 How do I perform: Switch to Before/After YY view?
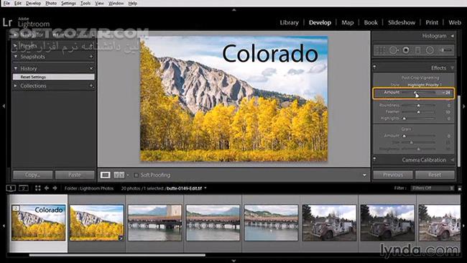pyautogui.click(x=119, y=175)
